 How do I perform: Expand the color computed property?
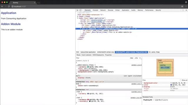click(x=143, y=85)
